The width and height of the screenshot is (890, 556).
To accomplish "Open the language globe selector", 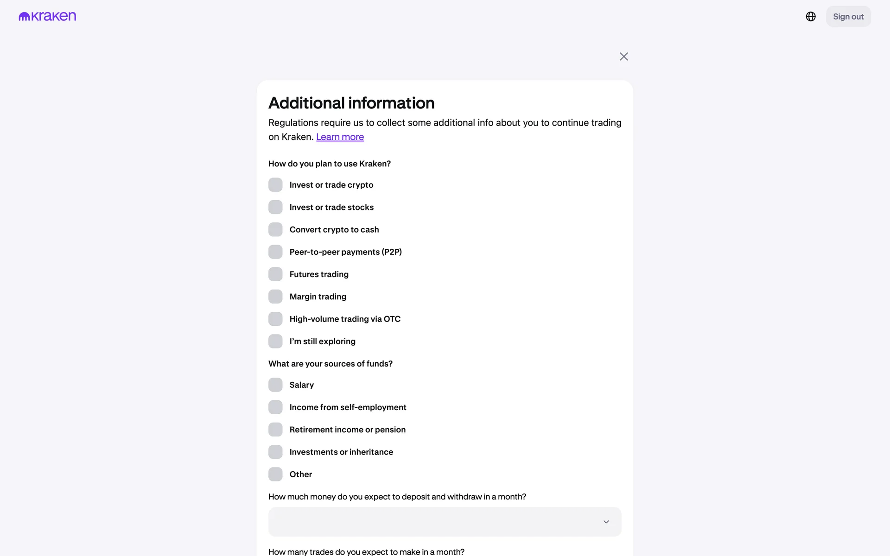I will [810, 17].
